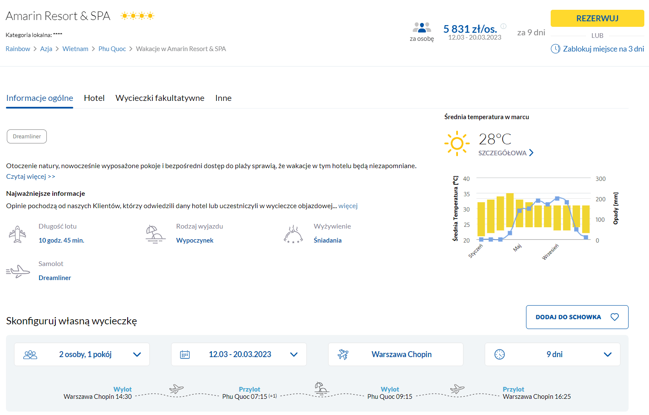Open 2 osoby, 1 pokój dropdown
The image size is (649, 415).
(x=82, y=355)
